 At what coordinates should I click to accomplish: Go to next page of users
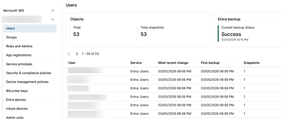point(77,54)
